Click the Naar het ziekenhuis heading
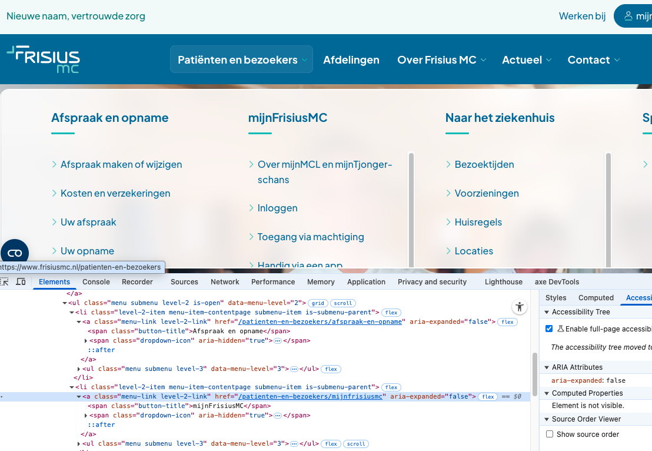652x451 pixels. pyautogui.click(x=500, y=118)
